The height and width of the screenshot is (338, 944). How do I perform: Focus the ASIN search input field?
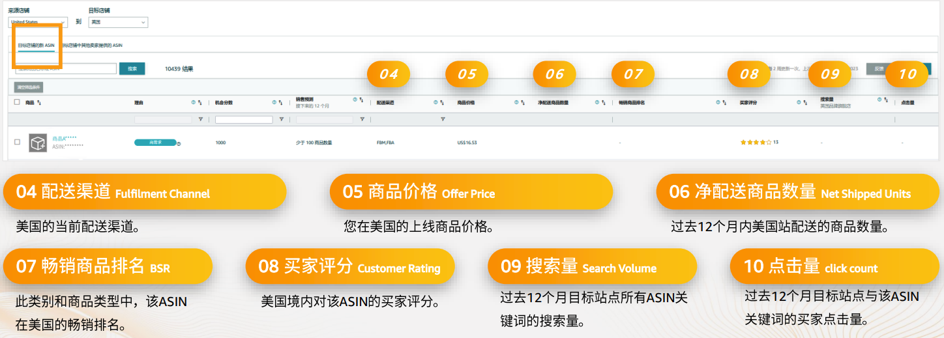pos(66,68)
